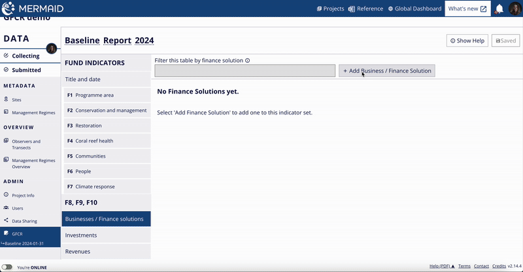The image size is (523, 272).
Task: Select F1 Programme area indicator
Action: point(107,95)
